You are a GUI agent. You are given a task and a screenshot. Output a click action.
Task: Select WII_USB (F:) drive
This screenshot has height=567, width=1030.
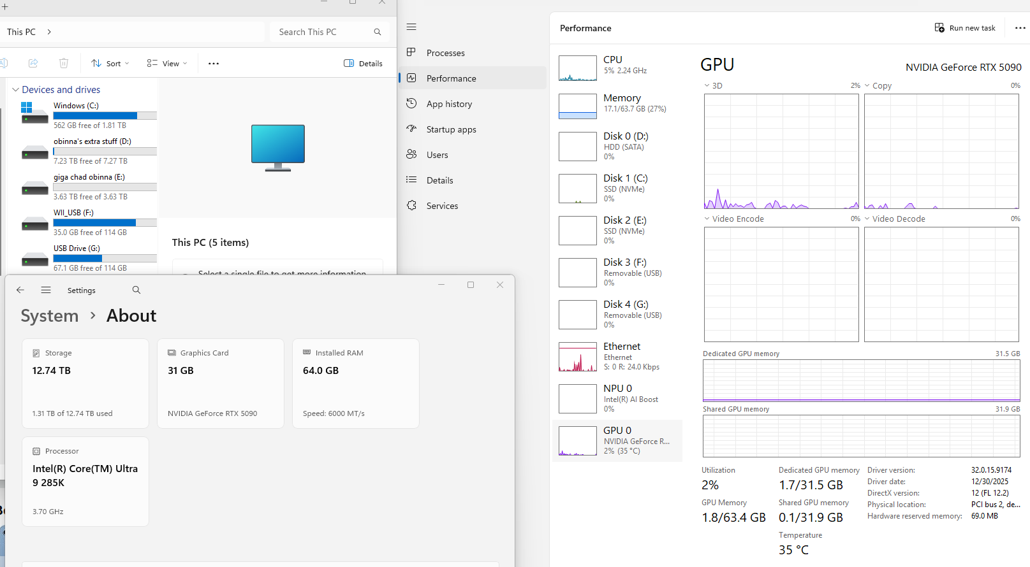pyautogui.click(x=88, y=222)
